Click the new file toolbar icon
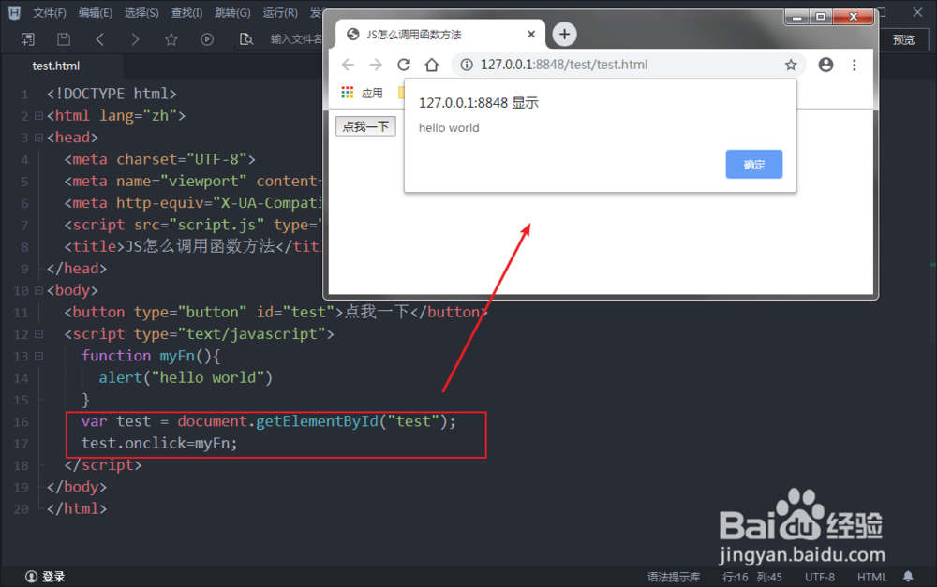The height and width of the screenshot is (587, 937). point(27,39)
